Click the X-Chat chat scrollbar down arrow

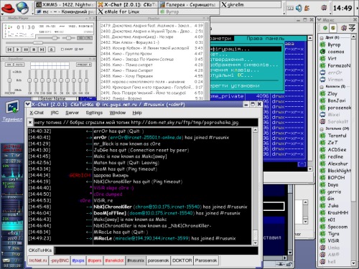pyautogui.click(x=255, y=243)
